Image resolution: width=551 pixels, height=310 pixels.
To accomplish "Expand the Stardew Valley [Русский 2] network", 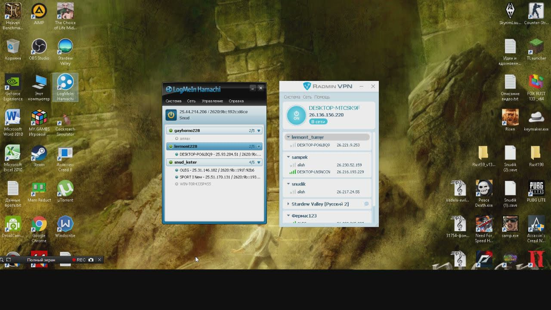I will pyautogui.click(x=288, y=204).
